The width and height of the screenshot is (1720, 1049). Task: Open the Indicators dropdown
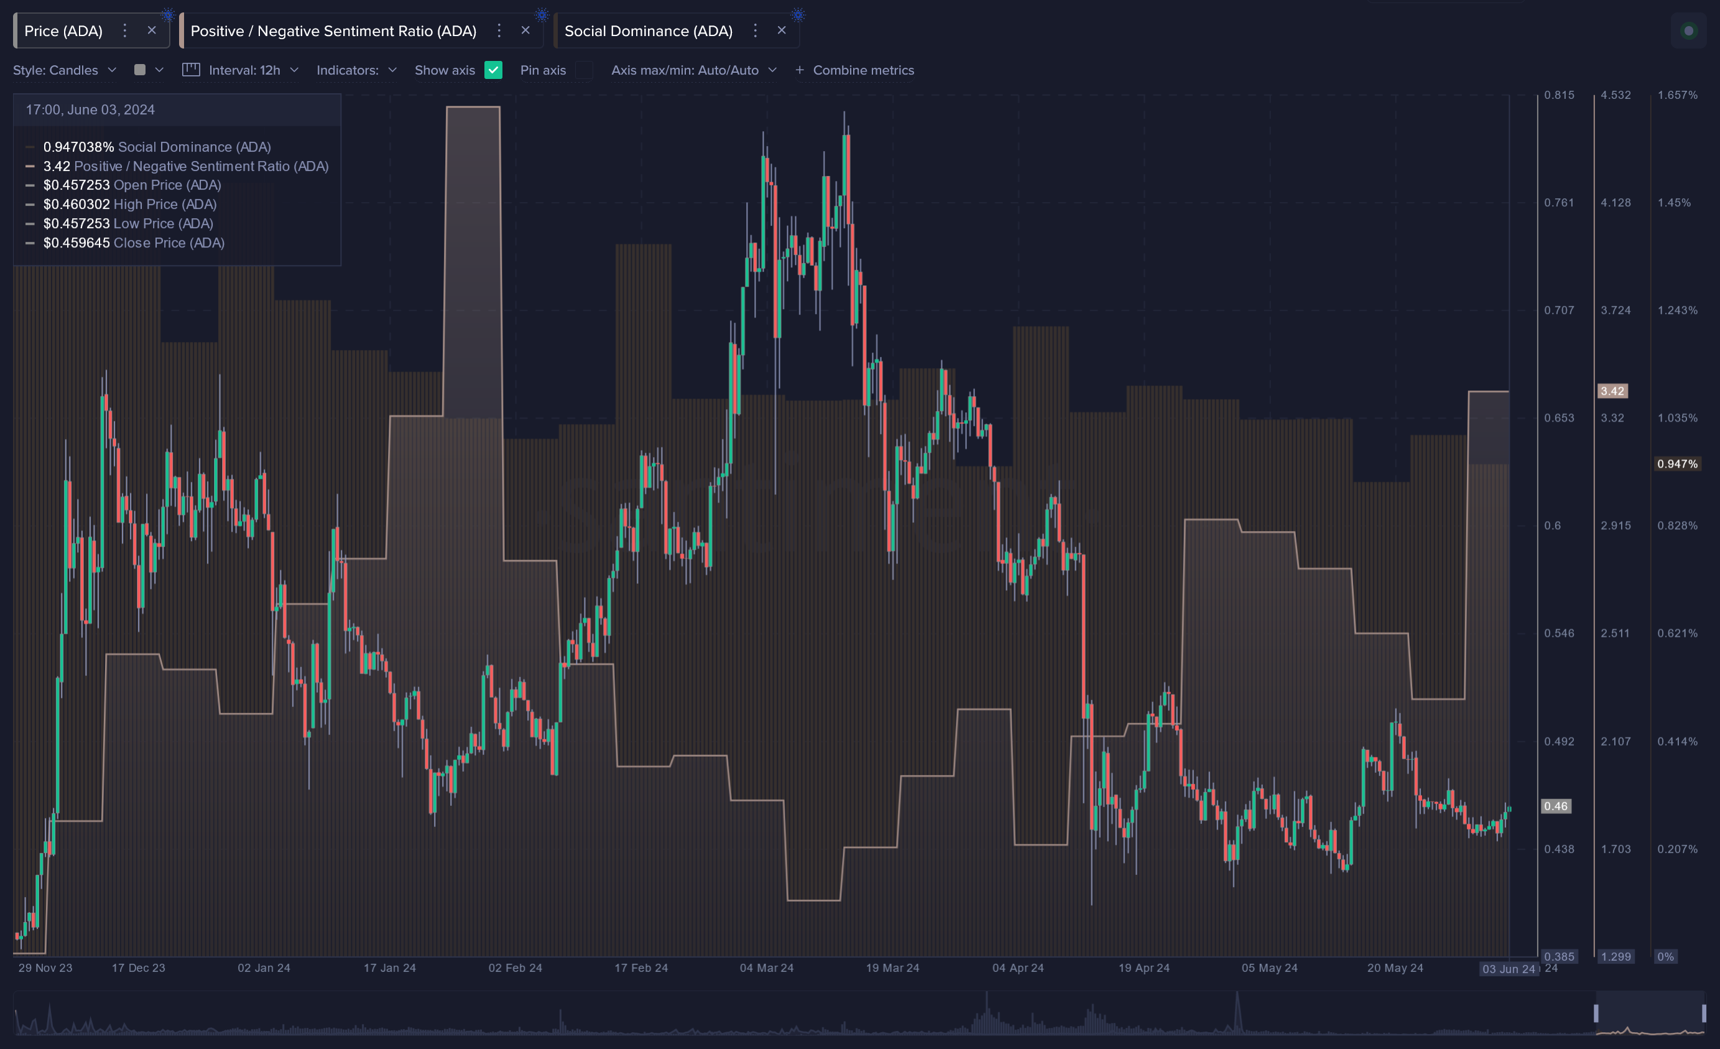[356, 70]
